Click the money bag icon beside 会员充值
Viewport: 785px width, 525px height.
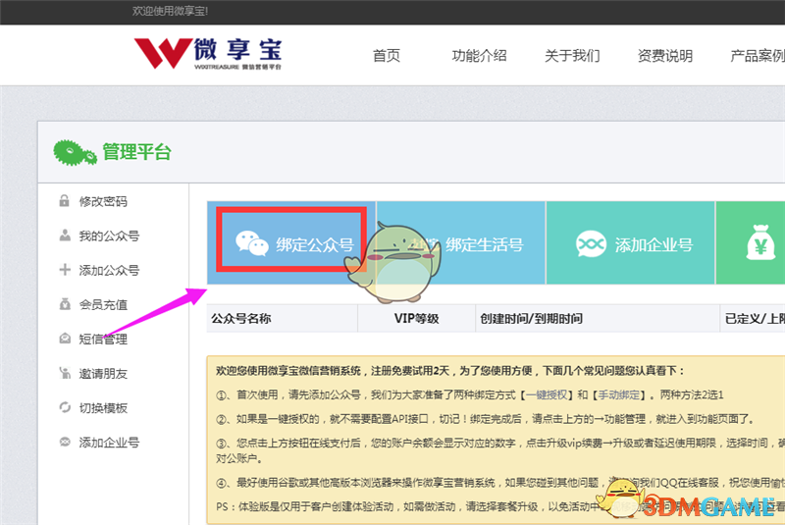[x=65, y=304]
